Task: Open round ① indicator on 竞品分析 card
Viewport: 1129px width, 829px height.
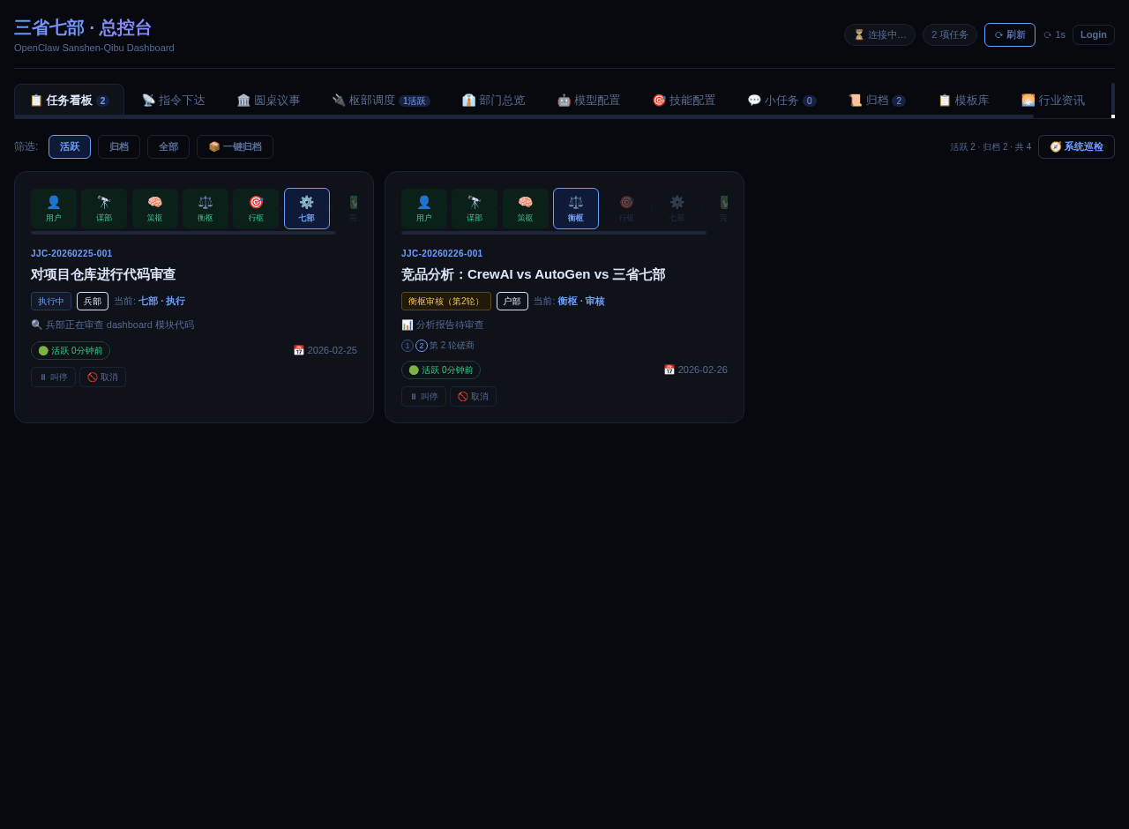Action: 407,345
